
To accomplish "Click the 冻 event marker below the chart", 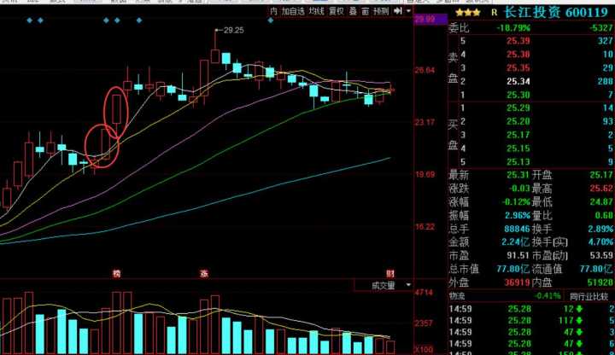I will point(204,273).
